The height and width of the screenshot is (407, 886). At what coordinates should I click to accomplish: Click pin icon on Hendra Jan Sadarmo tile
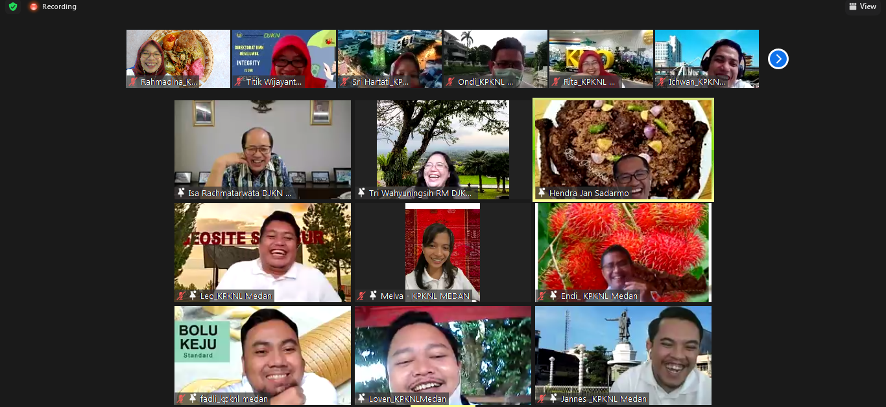541,193
